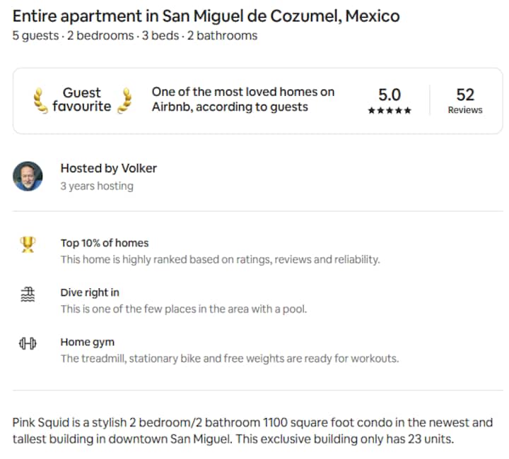Image resolution: width=509 pixels, height=459 pixels.
Task: Click the guests and bedrooms summary line
Action: click(x=134, y=35)
